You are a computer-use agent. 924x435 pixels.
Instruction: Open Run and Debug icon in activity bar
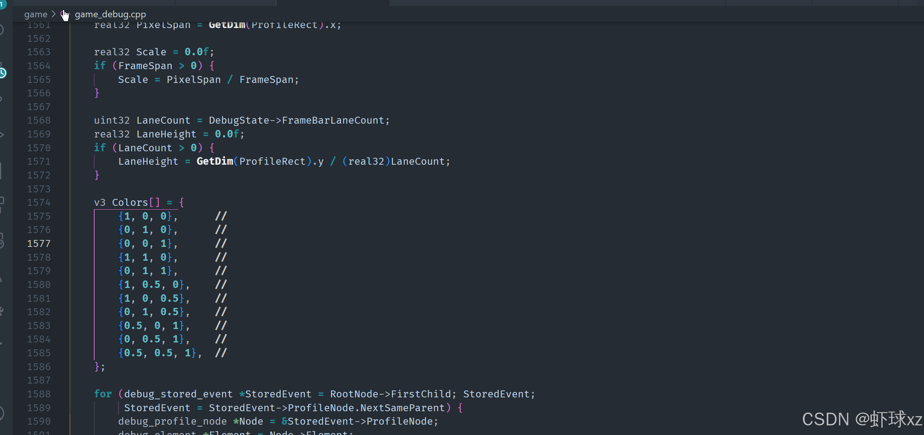2,134
